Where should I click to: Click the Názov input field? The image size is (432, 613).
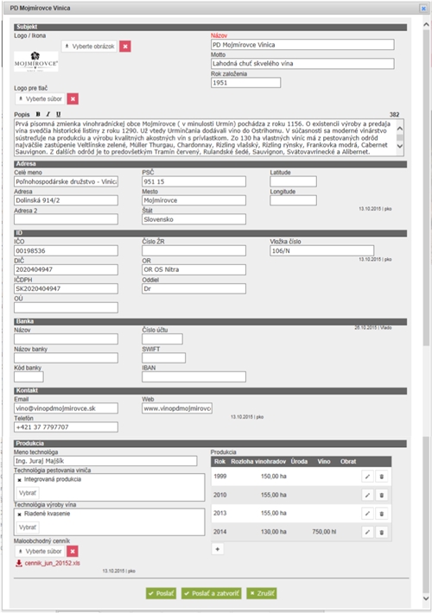(302, 45)
